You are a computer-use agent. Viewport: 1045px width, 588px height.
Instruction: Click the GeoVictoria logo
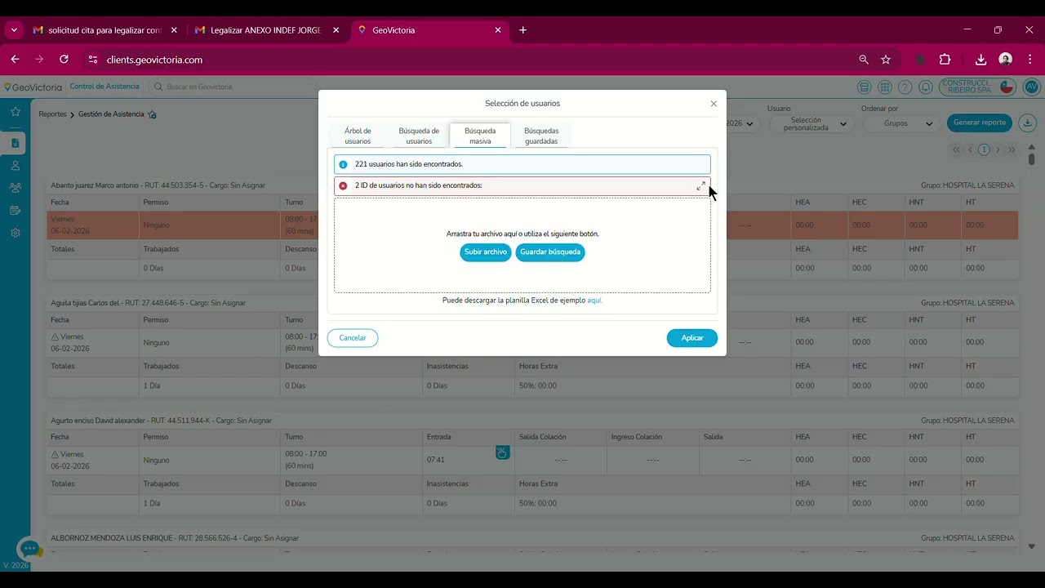[33, 87]
